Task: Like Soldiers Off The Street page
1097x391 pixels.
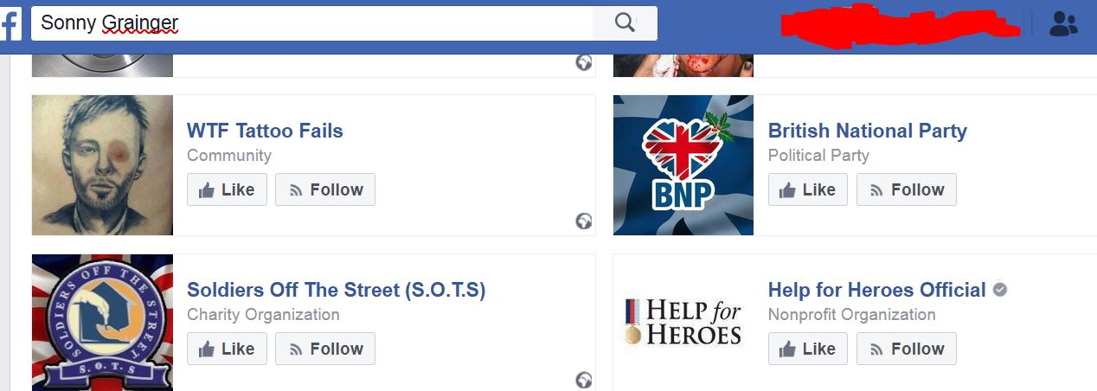Action: tap(227, 349)
